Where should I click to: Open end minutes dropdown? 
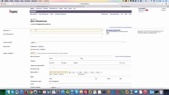pyautogui.click(x=98, y=72)
